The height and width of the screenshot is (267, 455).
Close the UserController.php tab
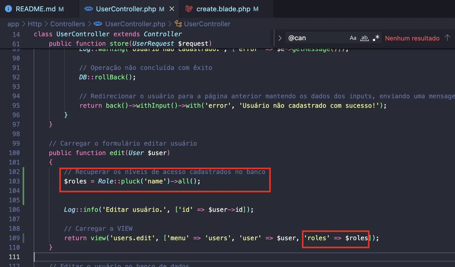(x=172, y=9)
